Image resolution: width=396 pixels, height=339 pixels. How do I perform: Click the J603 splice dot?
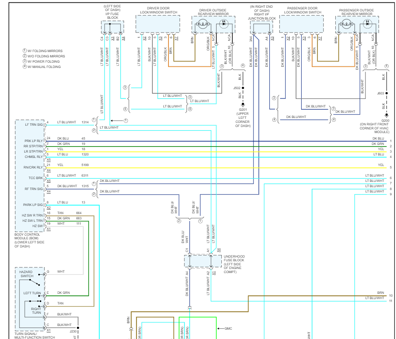[386, 93]
